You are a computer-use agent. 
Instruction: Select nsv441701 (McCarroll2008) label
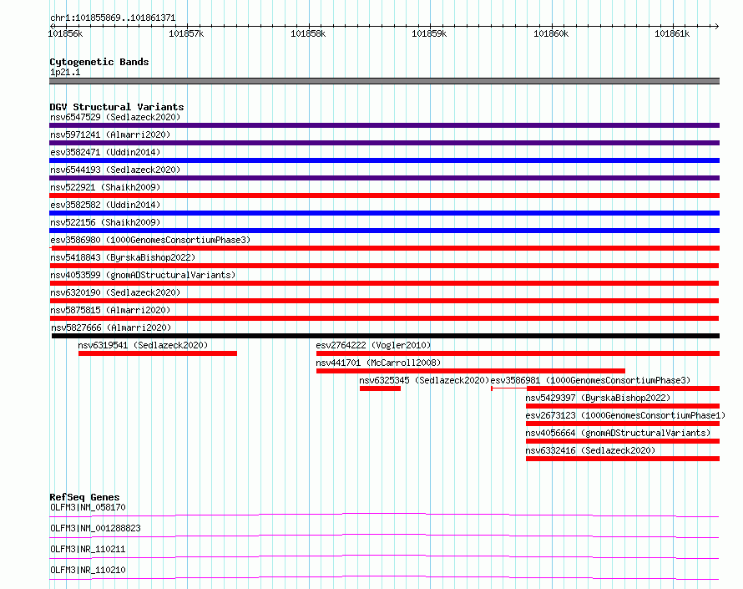coord(378,363)
